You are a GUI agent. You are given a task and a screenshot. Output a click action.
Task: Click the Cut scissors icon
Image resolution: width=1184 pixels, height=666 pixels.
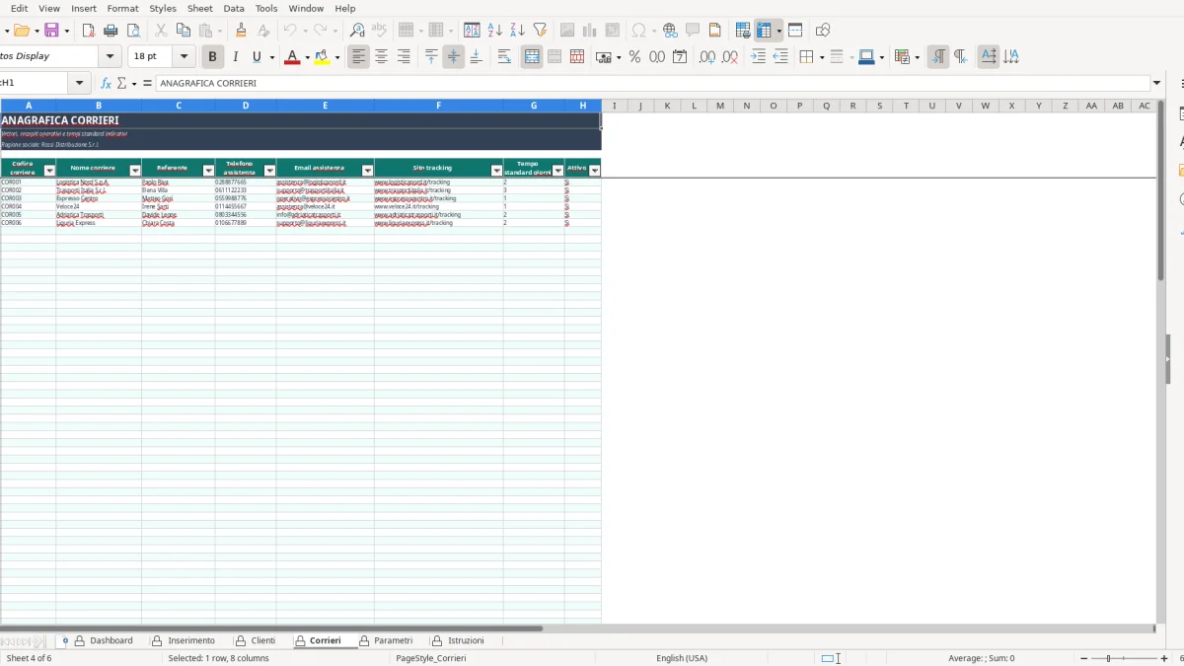161,31
